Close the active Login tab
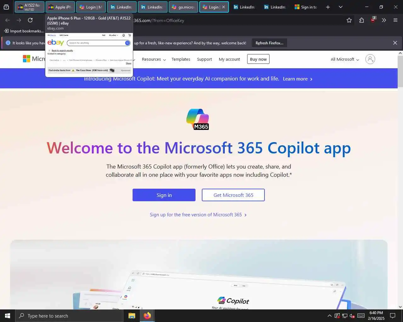The image size is (403, 322). point(224,7)
